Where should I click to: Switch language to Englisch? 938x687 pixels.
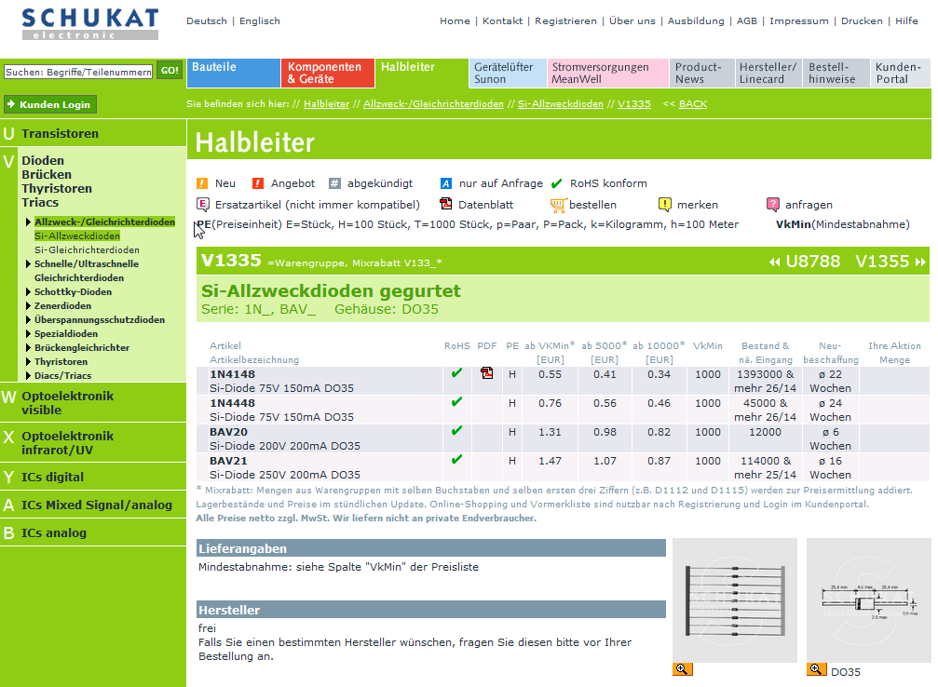pos(260,20)
